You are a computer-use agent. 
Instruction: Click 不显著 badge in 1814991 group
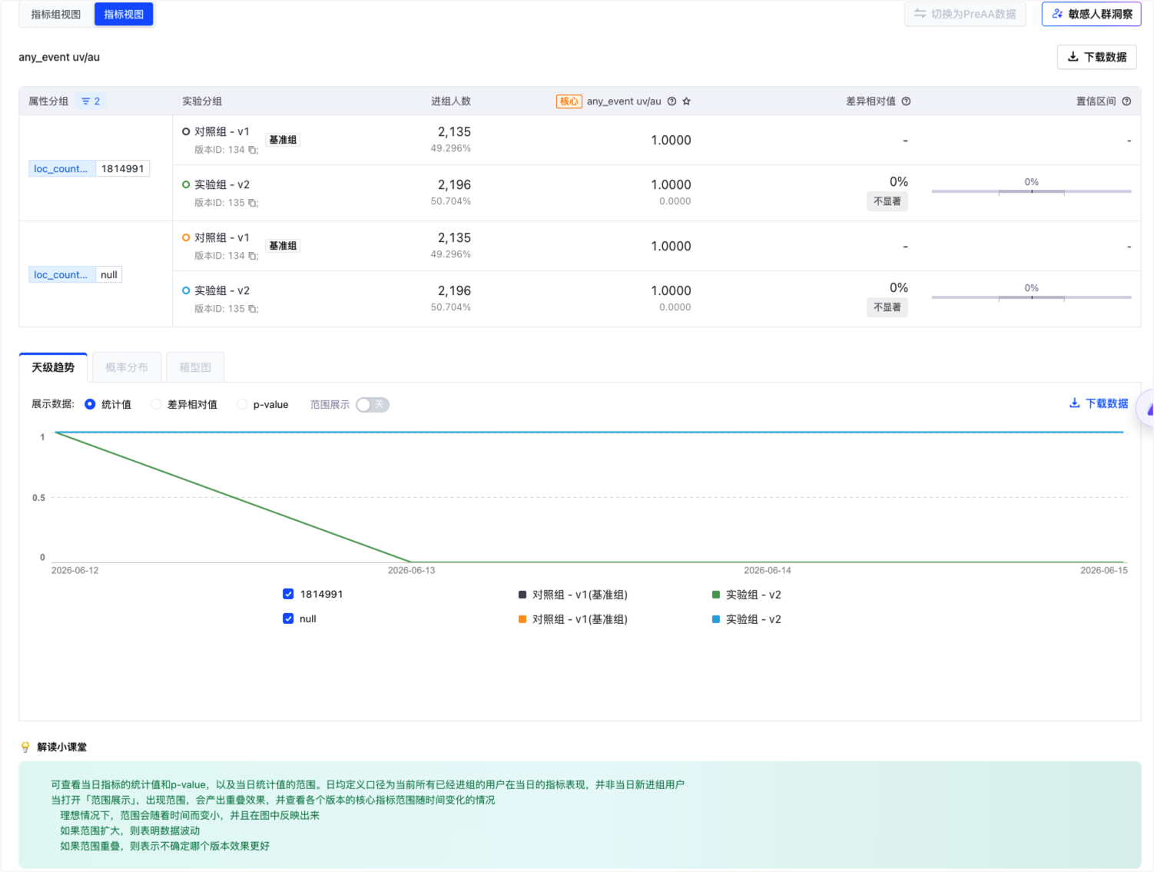(x=887, y=201)
